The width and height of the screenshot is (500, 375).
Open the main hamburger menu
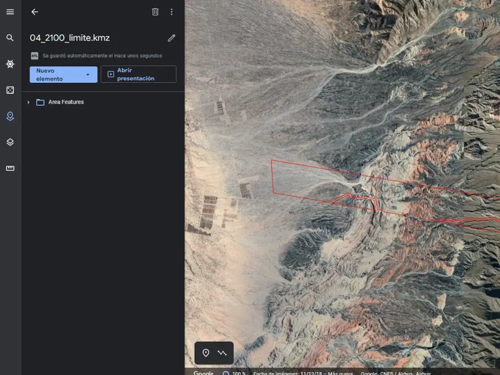pyautogui.click(x=10, y=12)
